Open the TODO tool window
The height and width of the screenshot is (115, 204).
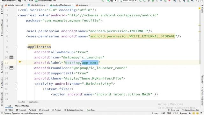point(9,110)
